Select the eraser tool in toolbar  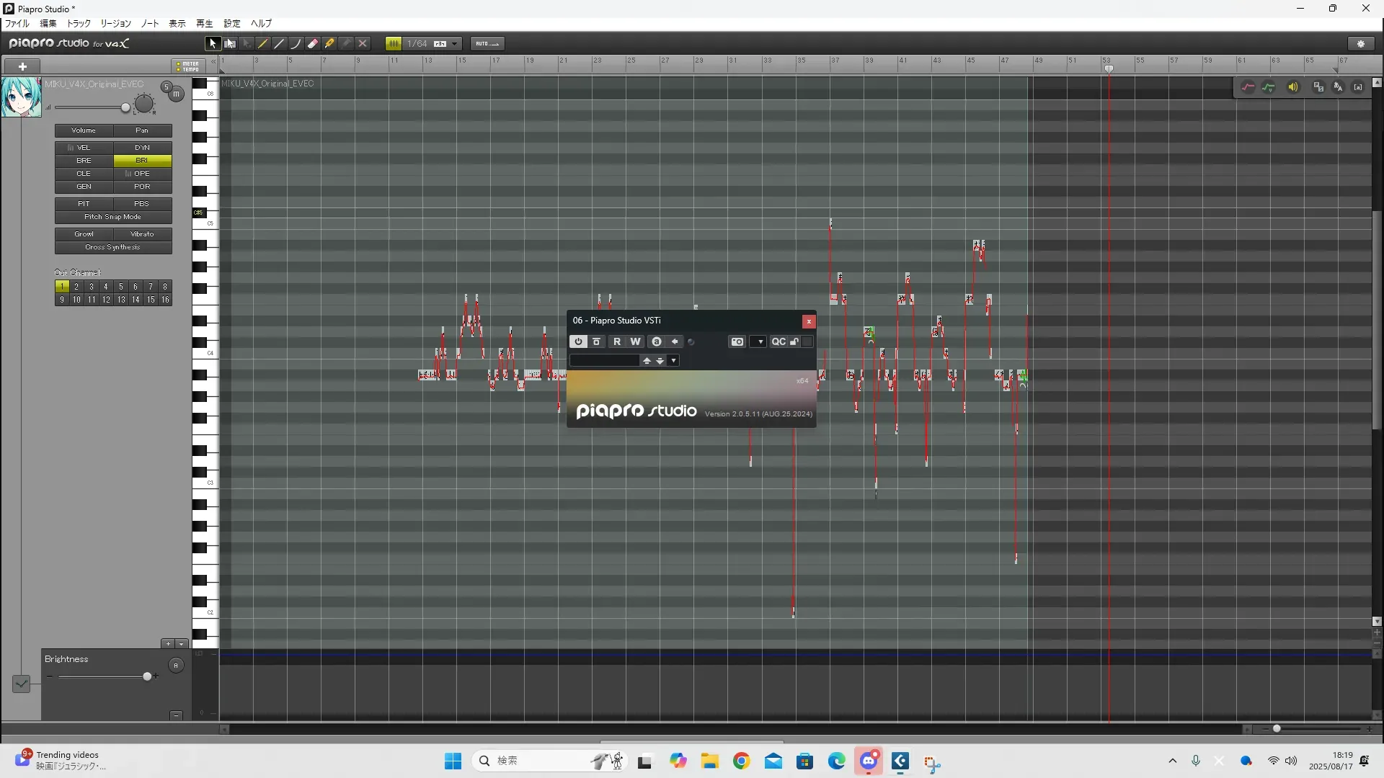pos(313,43)
